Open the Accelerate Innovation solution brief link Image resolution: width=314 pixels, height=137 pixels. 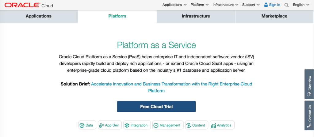click(172, 87)
